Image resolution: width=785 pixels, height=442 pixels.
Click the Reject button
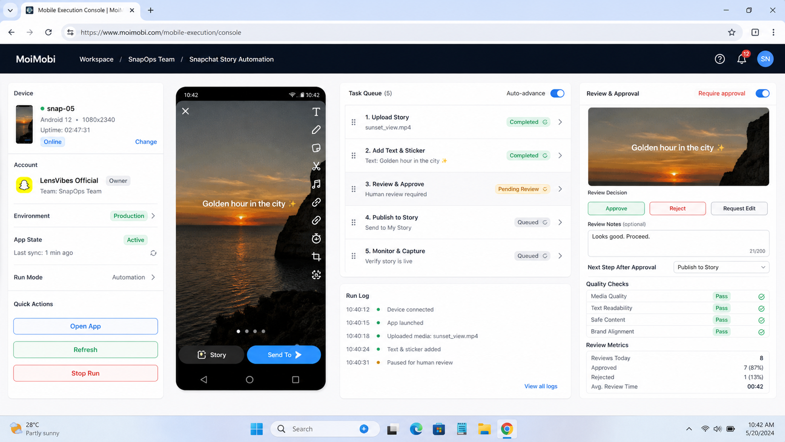point(677,209)
